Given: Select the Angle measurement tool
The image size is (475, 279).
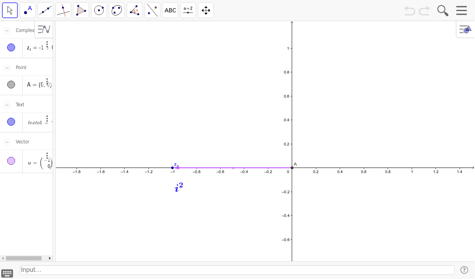Looking at the screenshot, I should click(x=135, y=10).
